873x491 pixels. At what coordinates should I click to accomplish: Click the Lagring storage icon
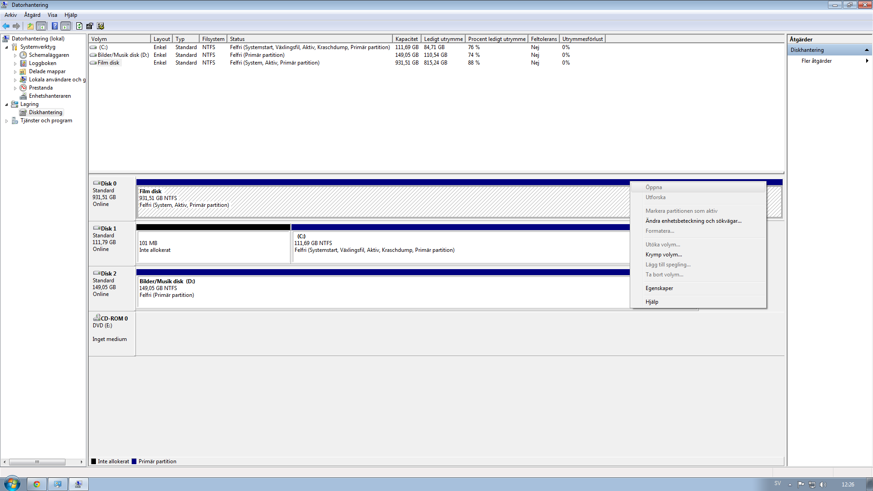point(15,104)
